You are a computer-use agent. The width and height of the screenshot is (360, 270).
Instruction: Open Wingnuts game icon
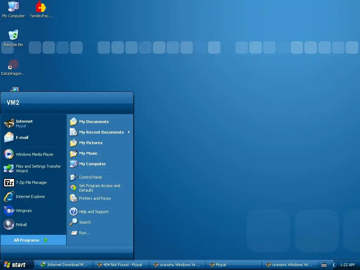pyautogui.click(x=9, y=211)
